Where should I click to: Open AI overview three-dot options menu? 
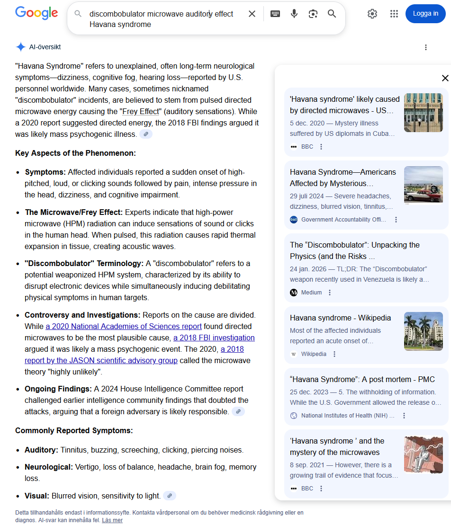point(426,47)
